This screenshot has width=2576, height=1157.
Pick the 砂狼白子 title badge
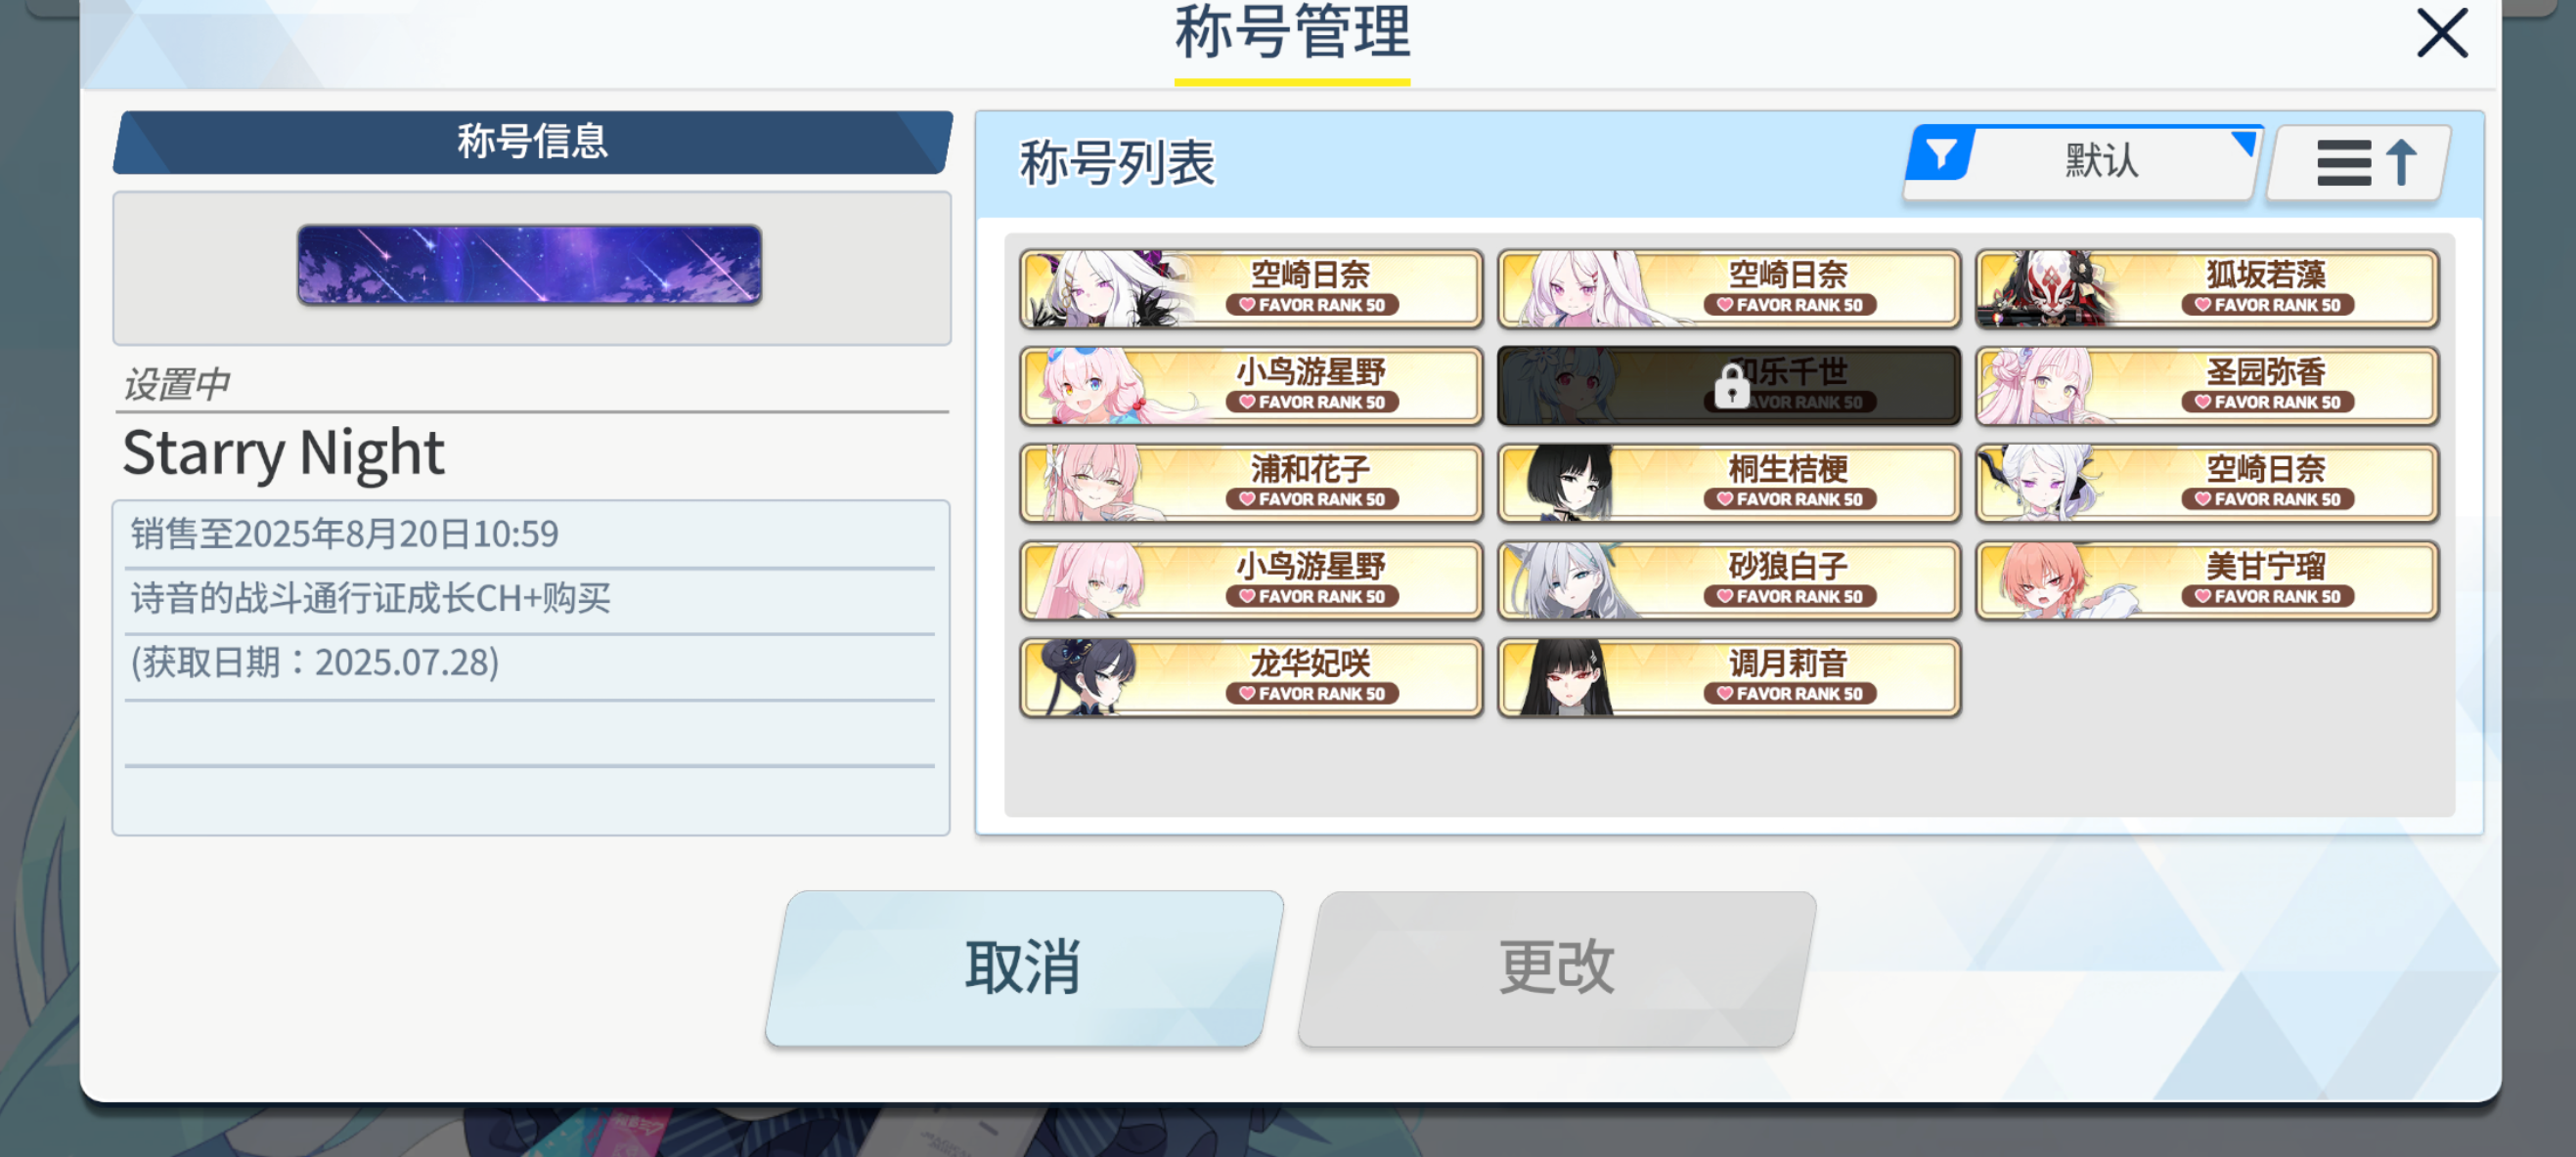click(1729, 580)
